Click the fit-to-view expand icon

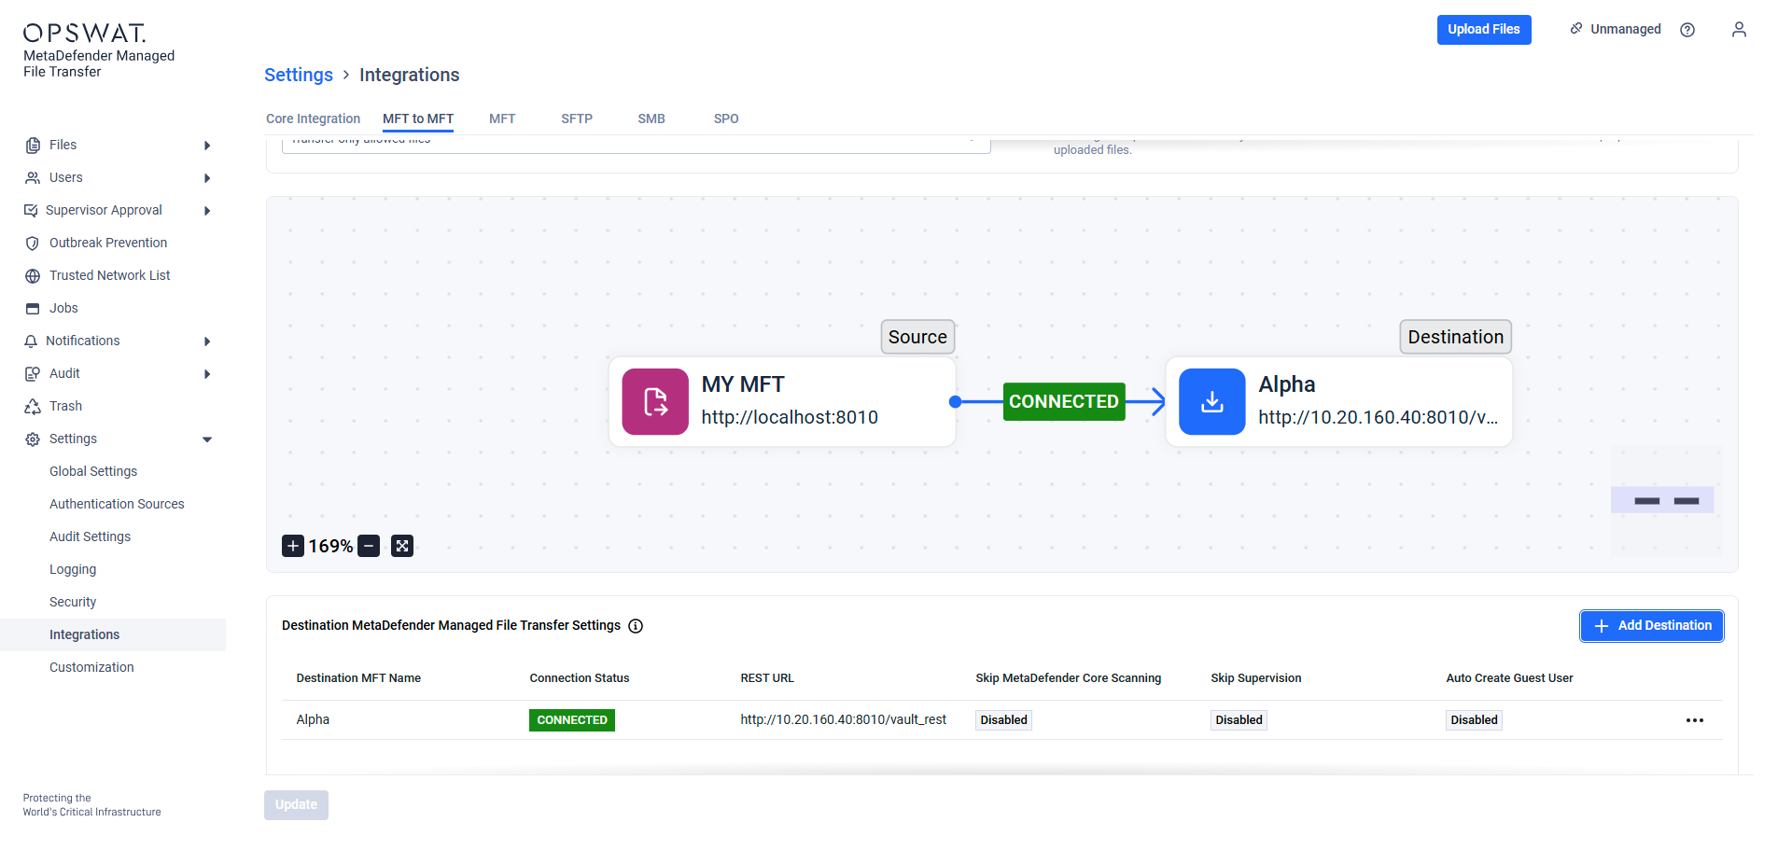402,546
